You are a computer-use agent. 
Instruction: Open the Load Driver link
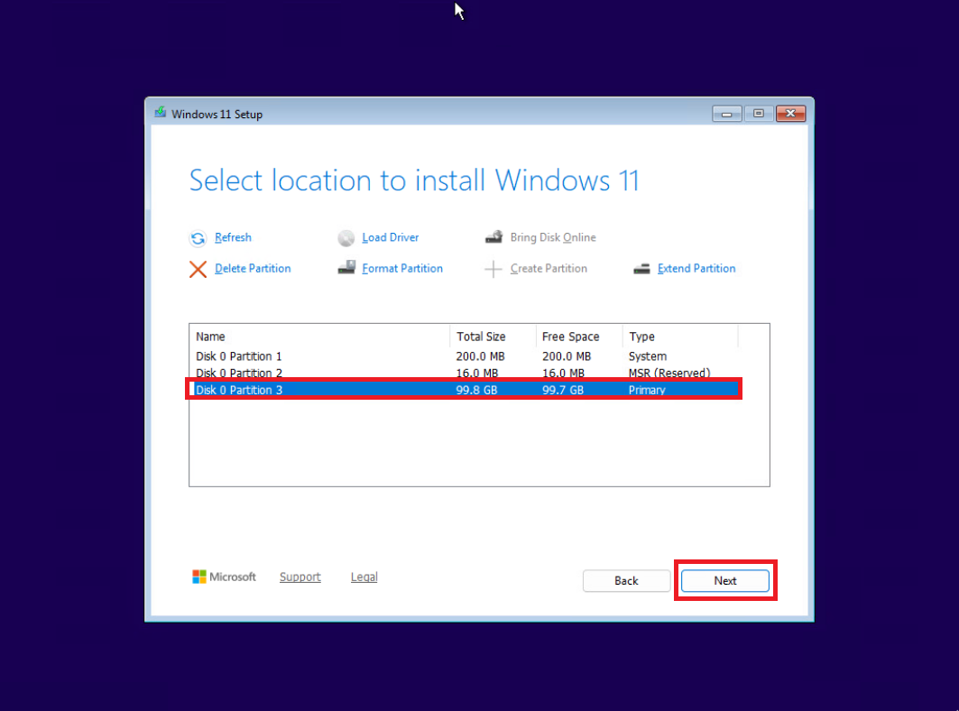tap(391, 237)
